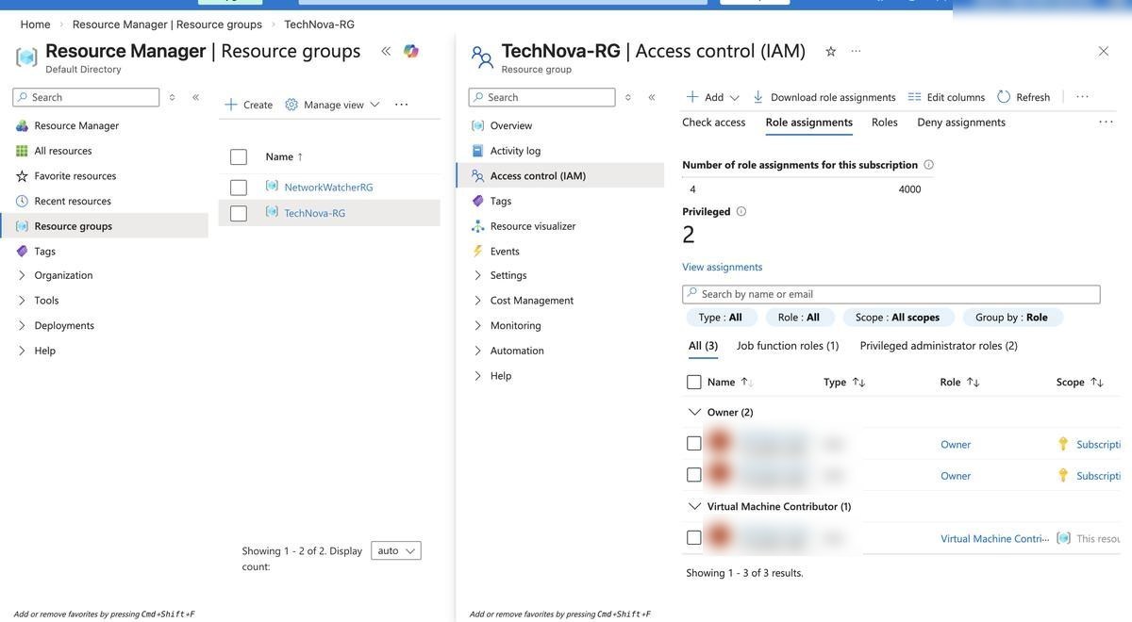Open the Manage view dropdown

[x=332, y=105]
